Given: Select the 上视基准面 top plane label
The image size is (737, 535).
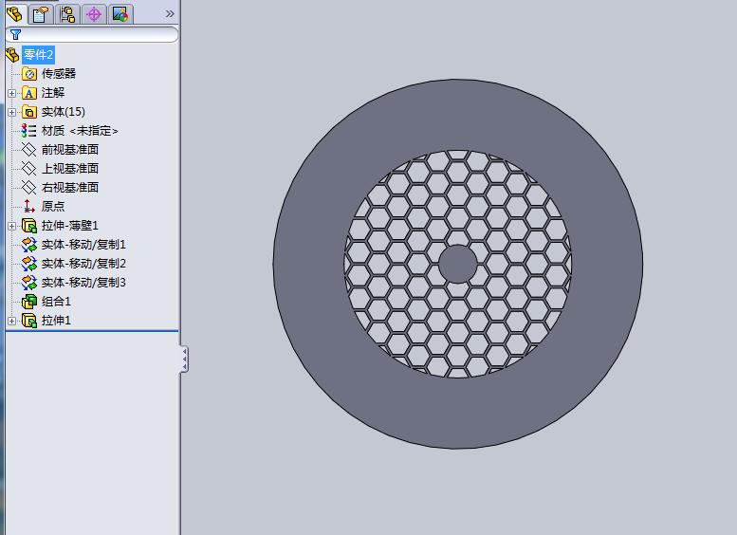Looking at the screenshot, I should click(70, 168).
